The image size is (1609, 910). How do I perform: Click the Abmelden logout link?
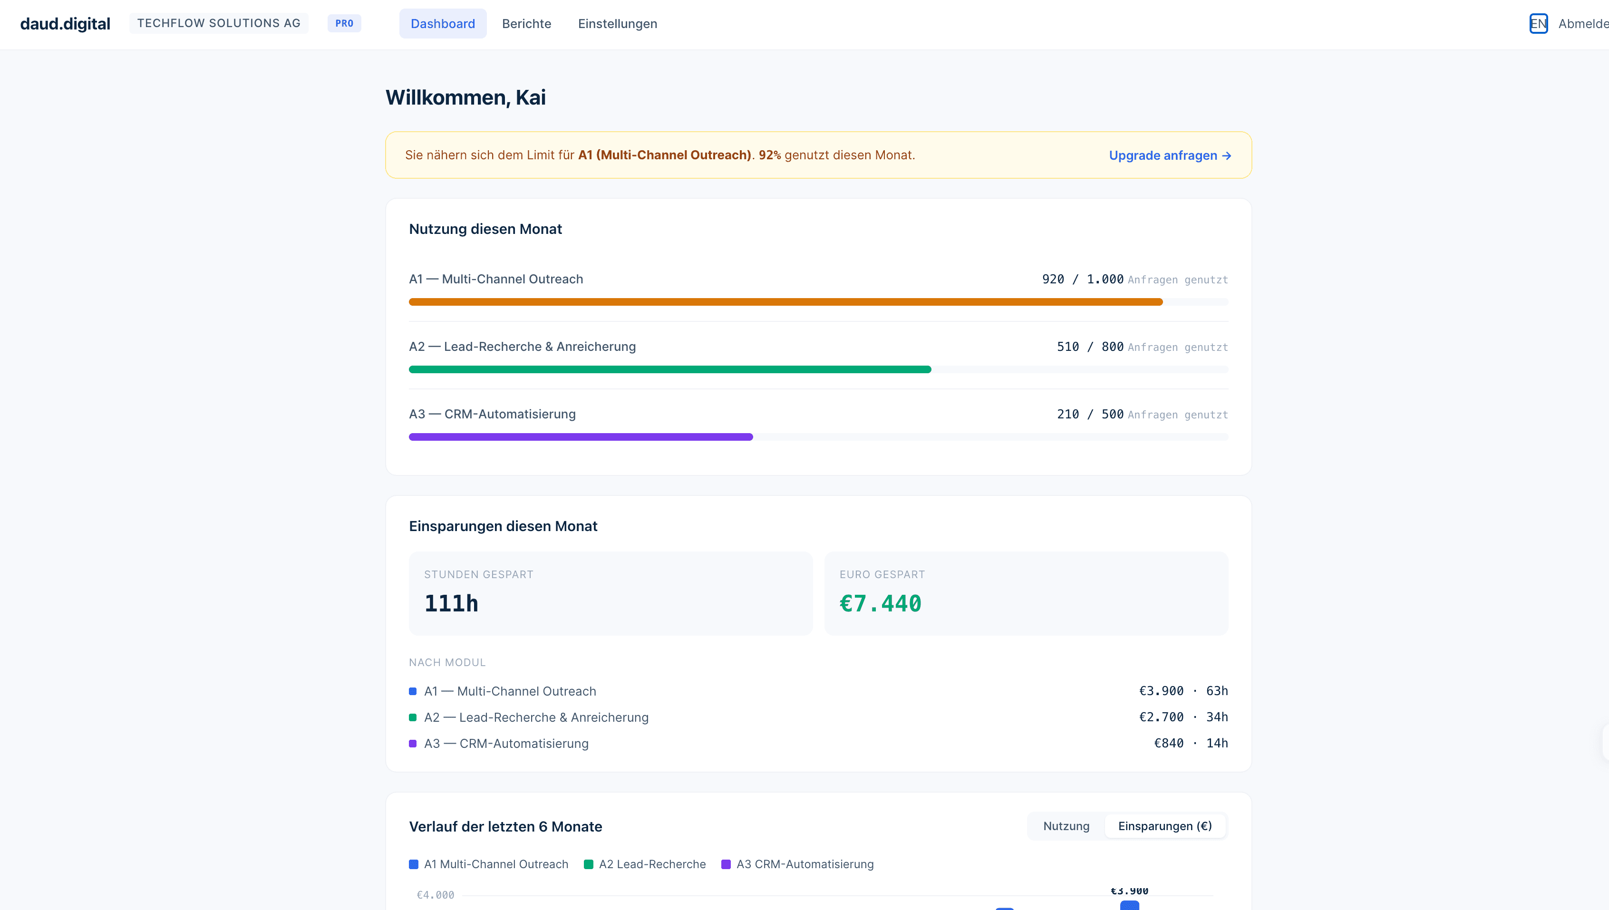click(1584, 24)
